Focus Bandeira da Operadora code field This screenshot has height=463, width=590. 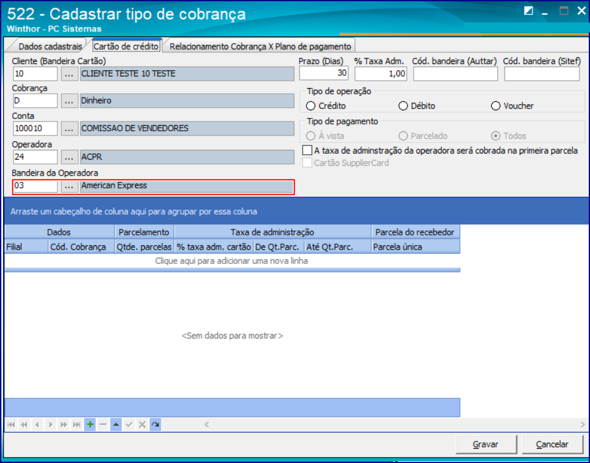[x=35, y=186]
